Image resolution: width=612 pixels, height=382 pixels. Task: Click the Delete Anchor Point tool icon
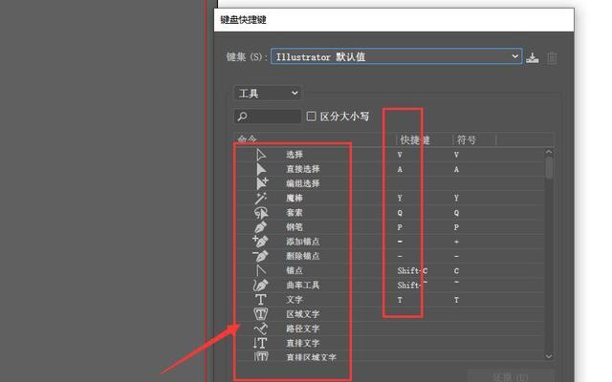(260, 256)
